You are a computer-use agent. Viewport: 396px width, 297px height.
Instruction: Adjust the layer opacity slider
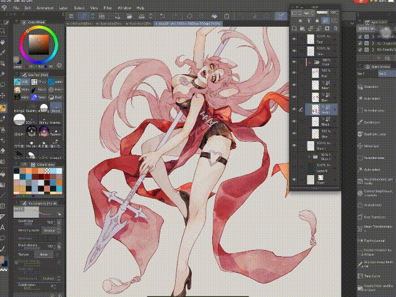(x=322, y=12)
